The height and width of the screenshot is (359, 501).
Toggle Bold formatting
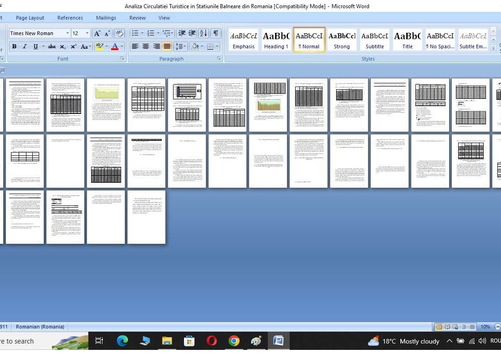[14, 46]
